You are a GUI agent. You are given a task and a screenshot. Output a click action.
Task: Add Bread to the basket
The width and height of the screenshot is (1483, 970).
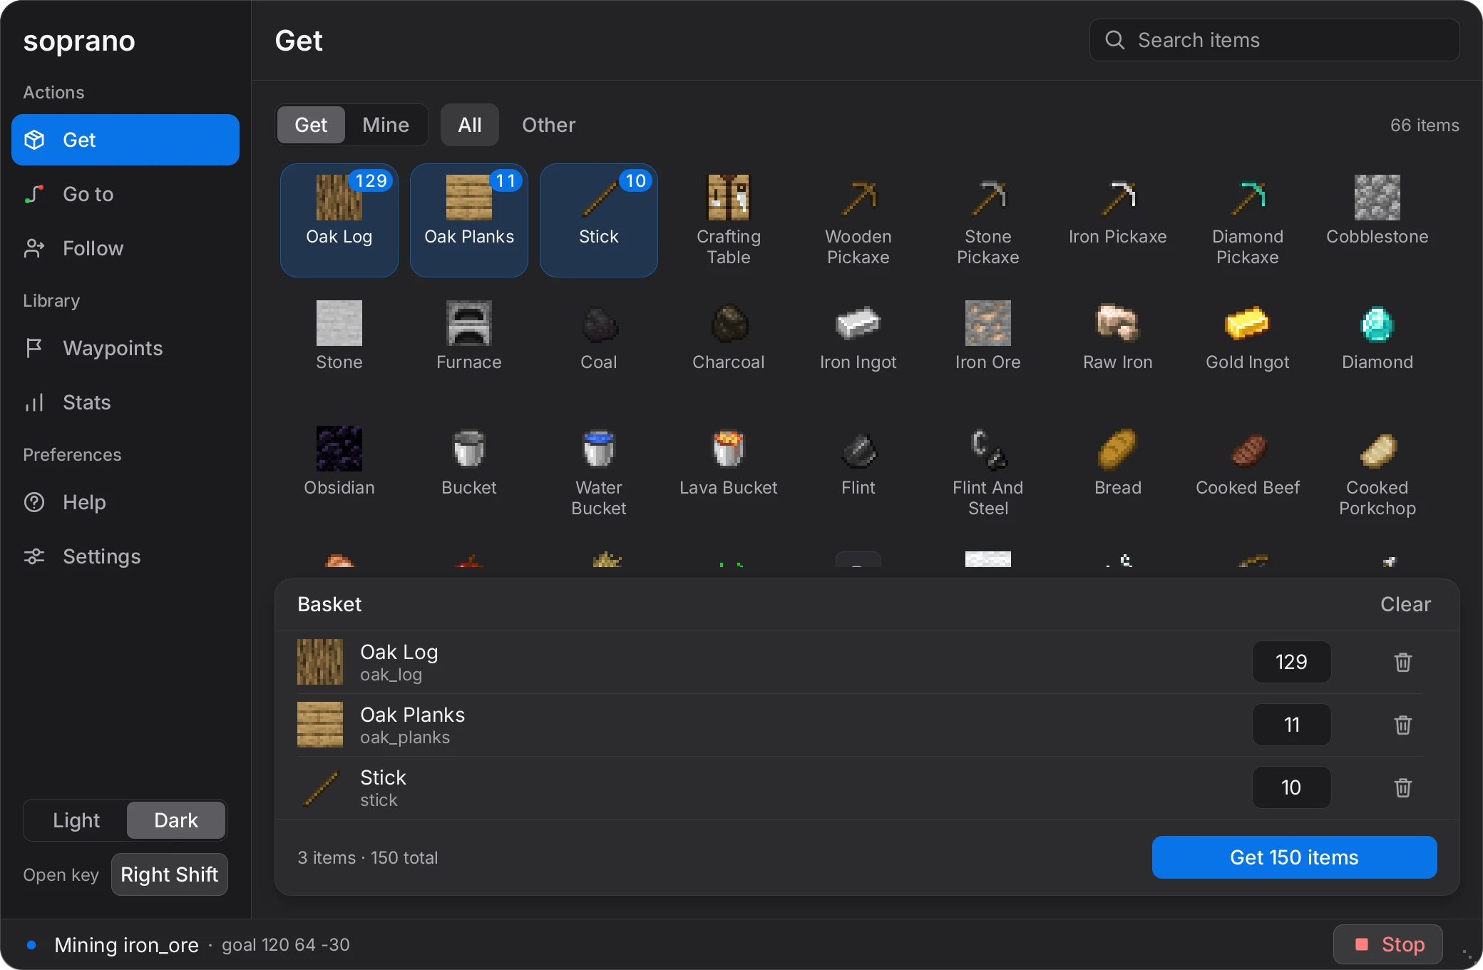1117,471
